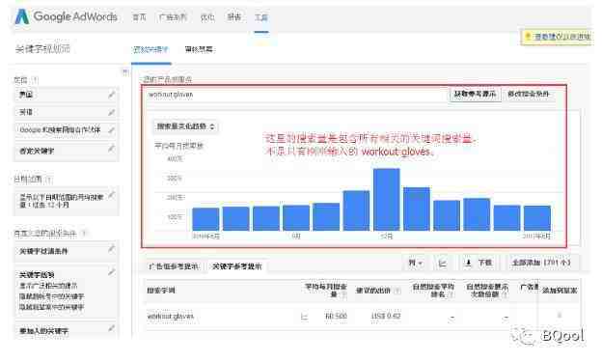
Task: Click the 全部添加 (701 个) button
Action: 541,263
